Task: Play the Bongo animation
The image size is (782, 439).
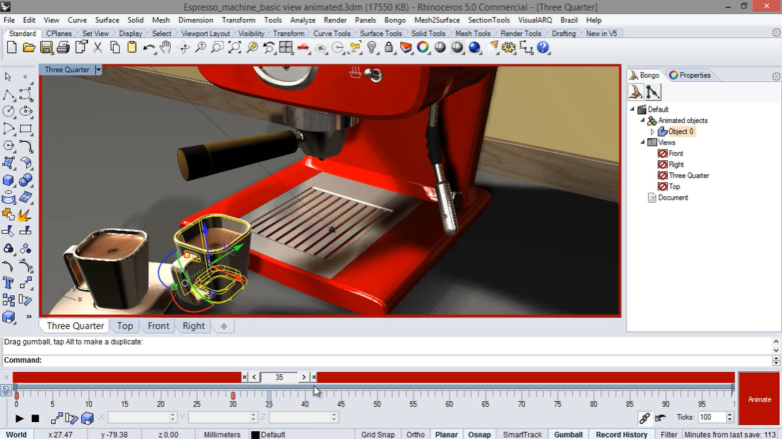Action: point(20,418)
